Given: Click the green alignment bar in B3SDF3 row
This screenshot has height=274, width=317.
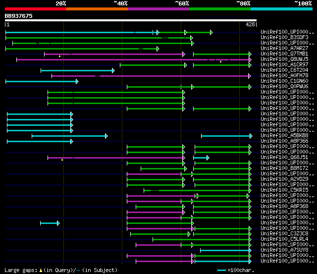Looking at the screenshot, I should pyautogui.click(x=99, y=38).
